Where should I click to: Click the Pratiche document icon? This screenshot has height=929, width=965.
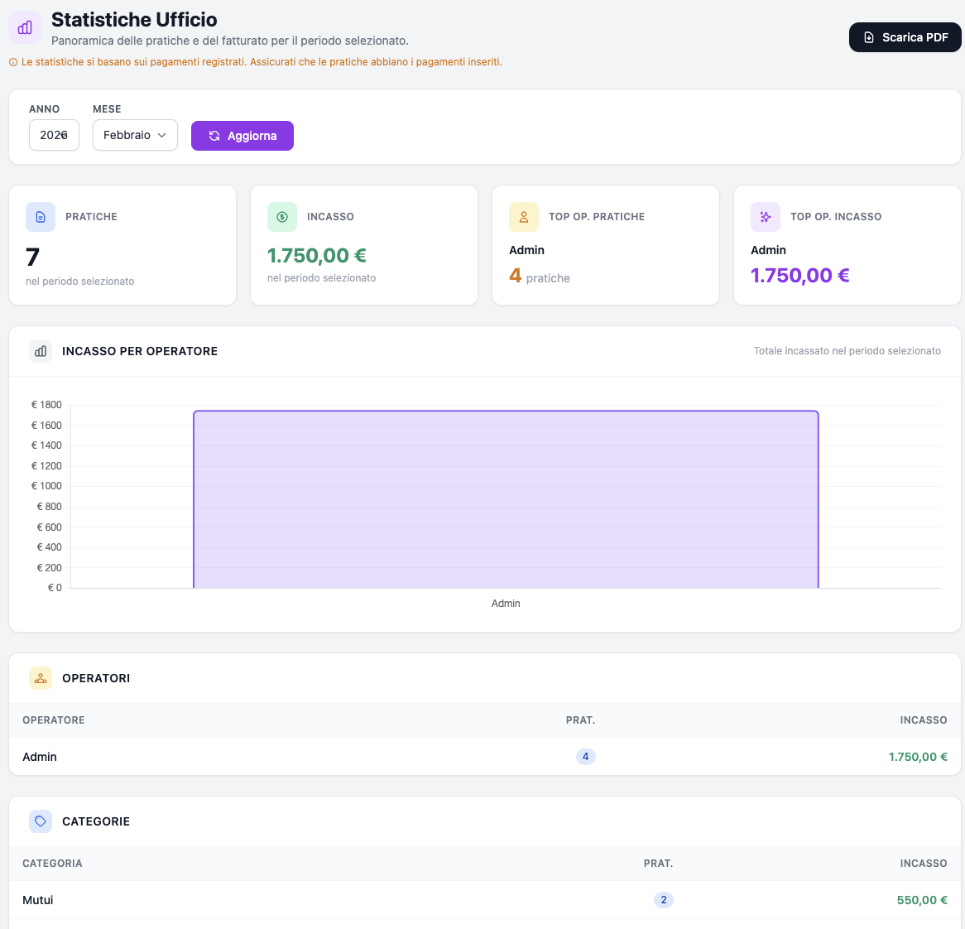(41, 217)
